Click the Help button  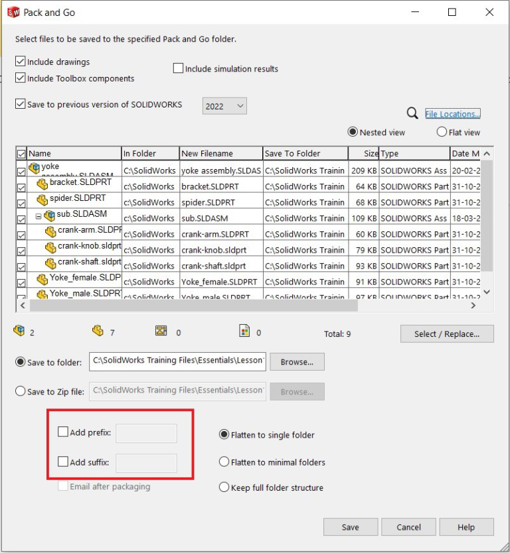pyautogui.click(x=466, y=527)
